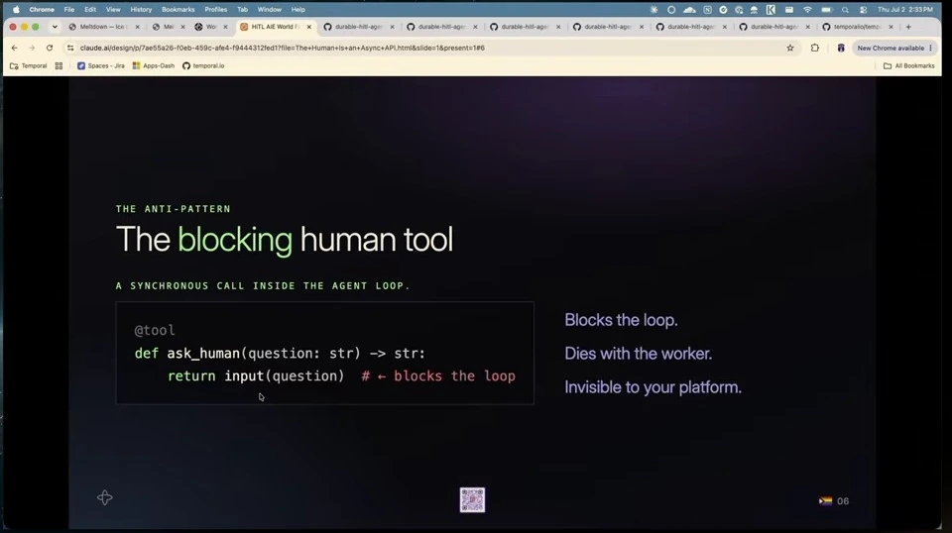Open the History menu
The width and height of the screenshot is (952, 533).
coord(141,10)
